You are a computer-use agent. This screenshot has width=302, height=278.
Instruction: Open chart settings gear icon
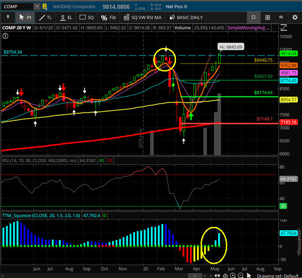(295, 17)
